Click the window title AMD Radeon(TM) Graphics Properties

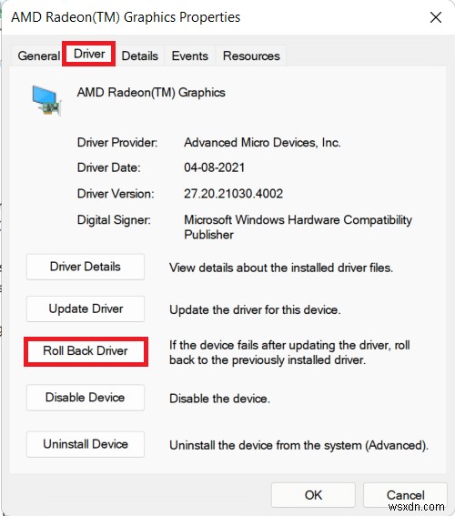(126, 17)
